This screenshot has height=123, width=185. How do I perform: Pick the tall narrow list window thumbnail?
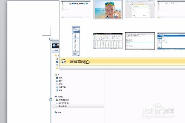tap(76, 41)
